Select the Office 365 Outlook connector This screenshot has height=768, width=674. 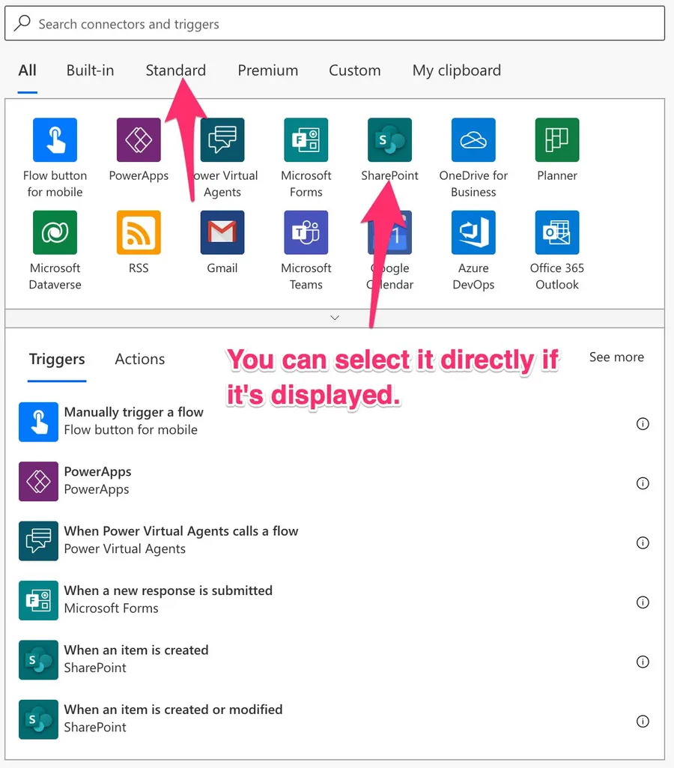(557, 232)
